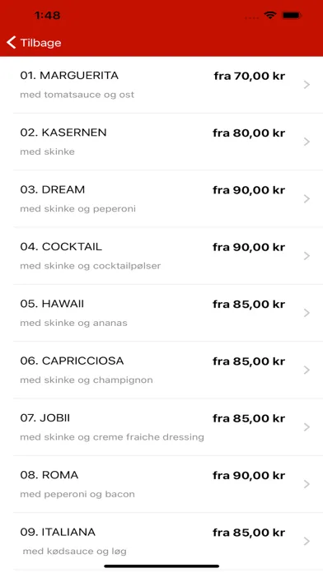Tap the chevron on the ROMA row

point(307,484)
